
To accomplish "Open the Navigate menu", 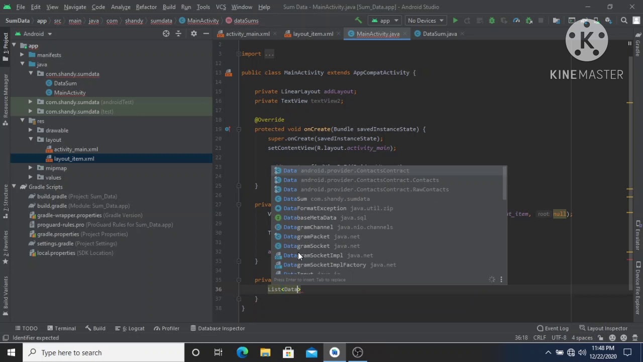I will 75,7.
